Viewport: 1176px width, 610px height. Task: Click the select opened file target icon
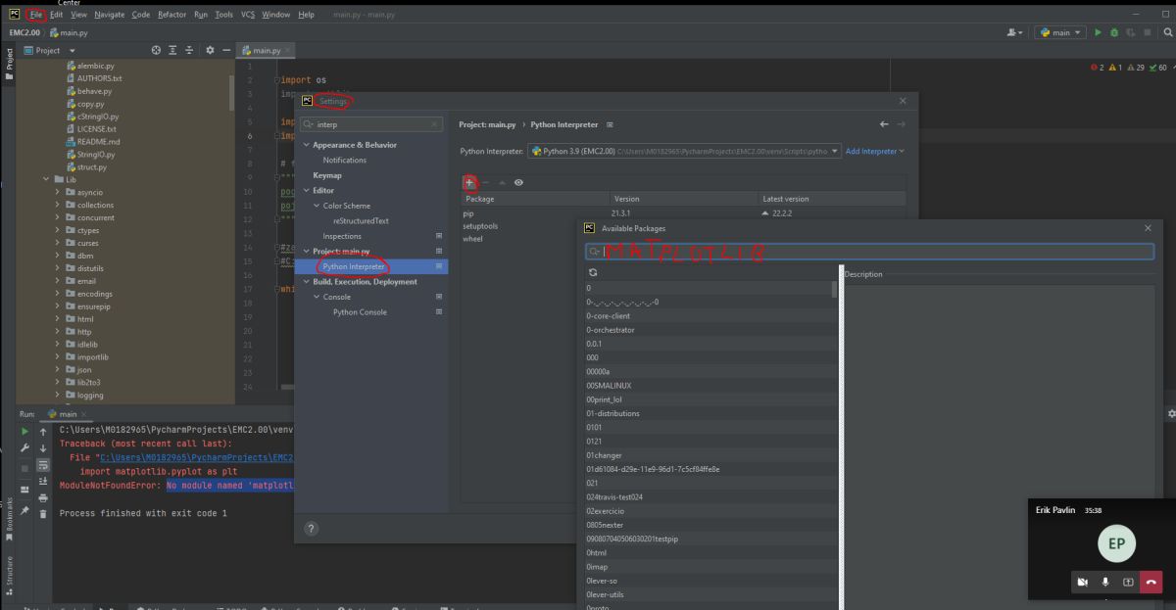(x=156, y=50)
